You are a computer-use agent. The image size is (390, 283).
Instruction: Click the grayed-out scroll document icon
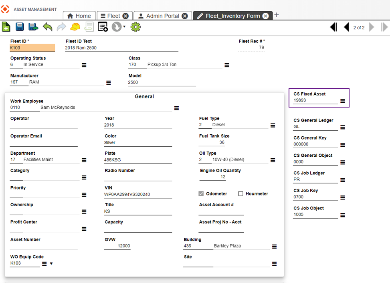pos(89,27)
